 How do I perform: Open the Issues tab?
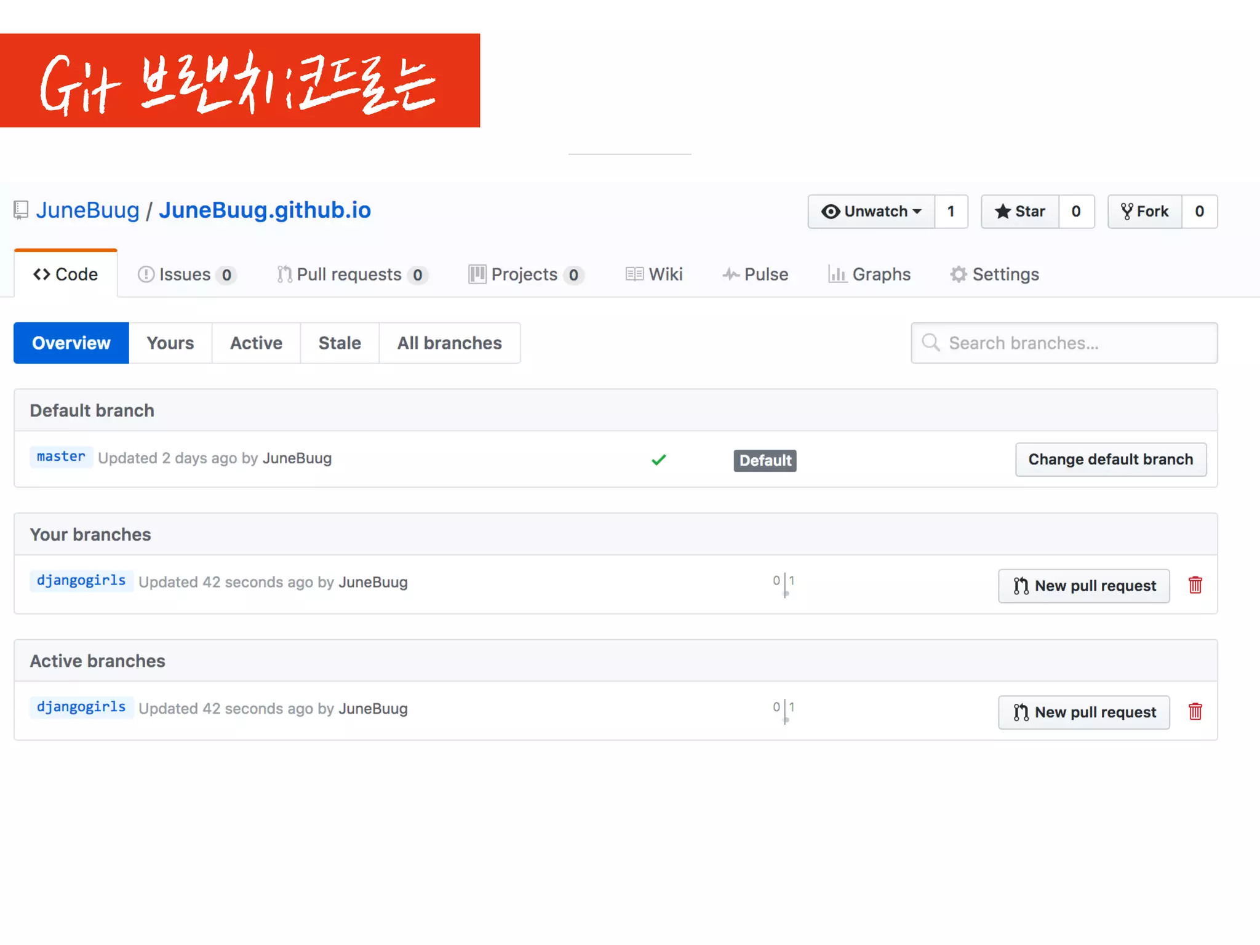click(x=187, y=274)
